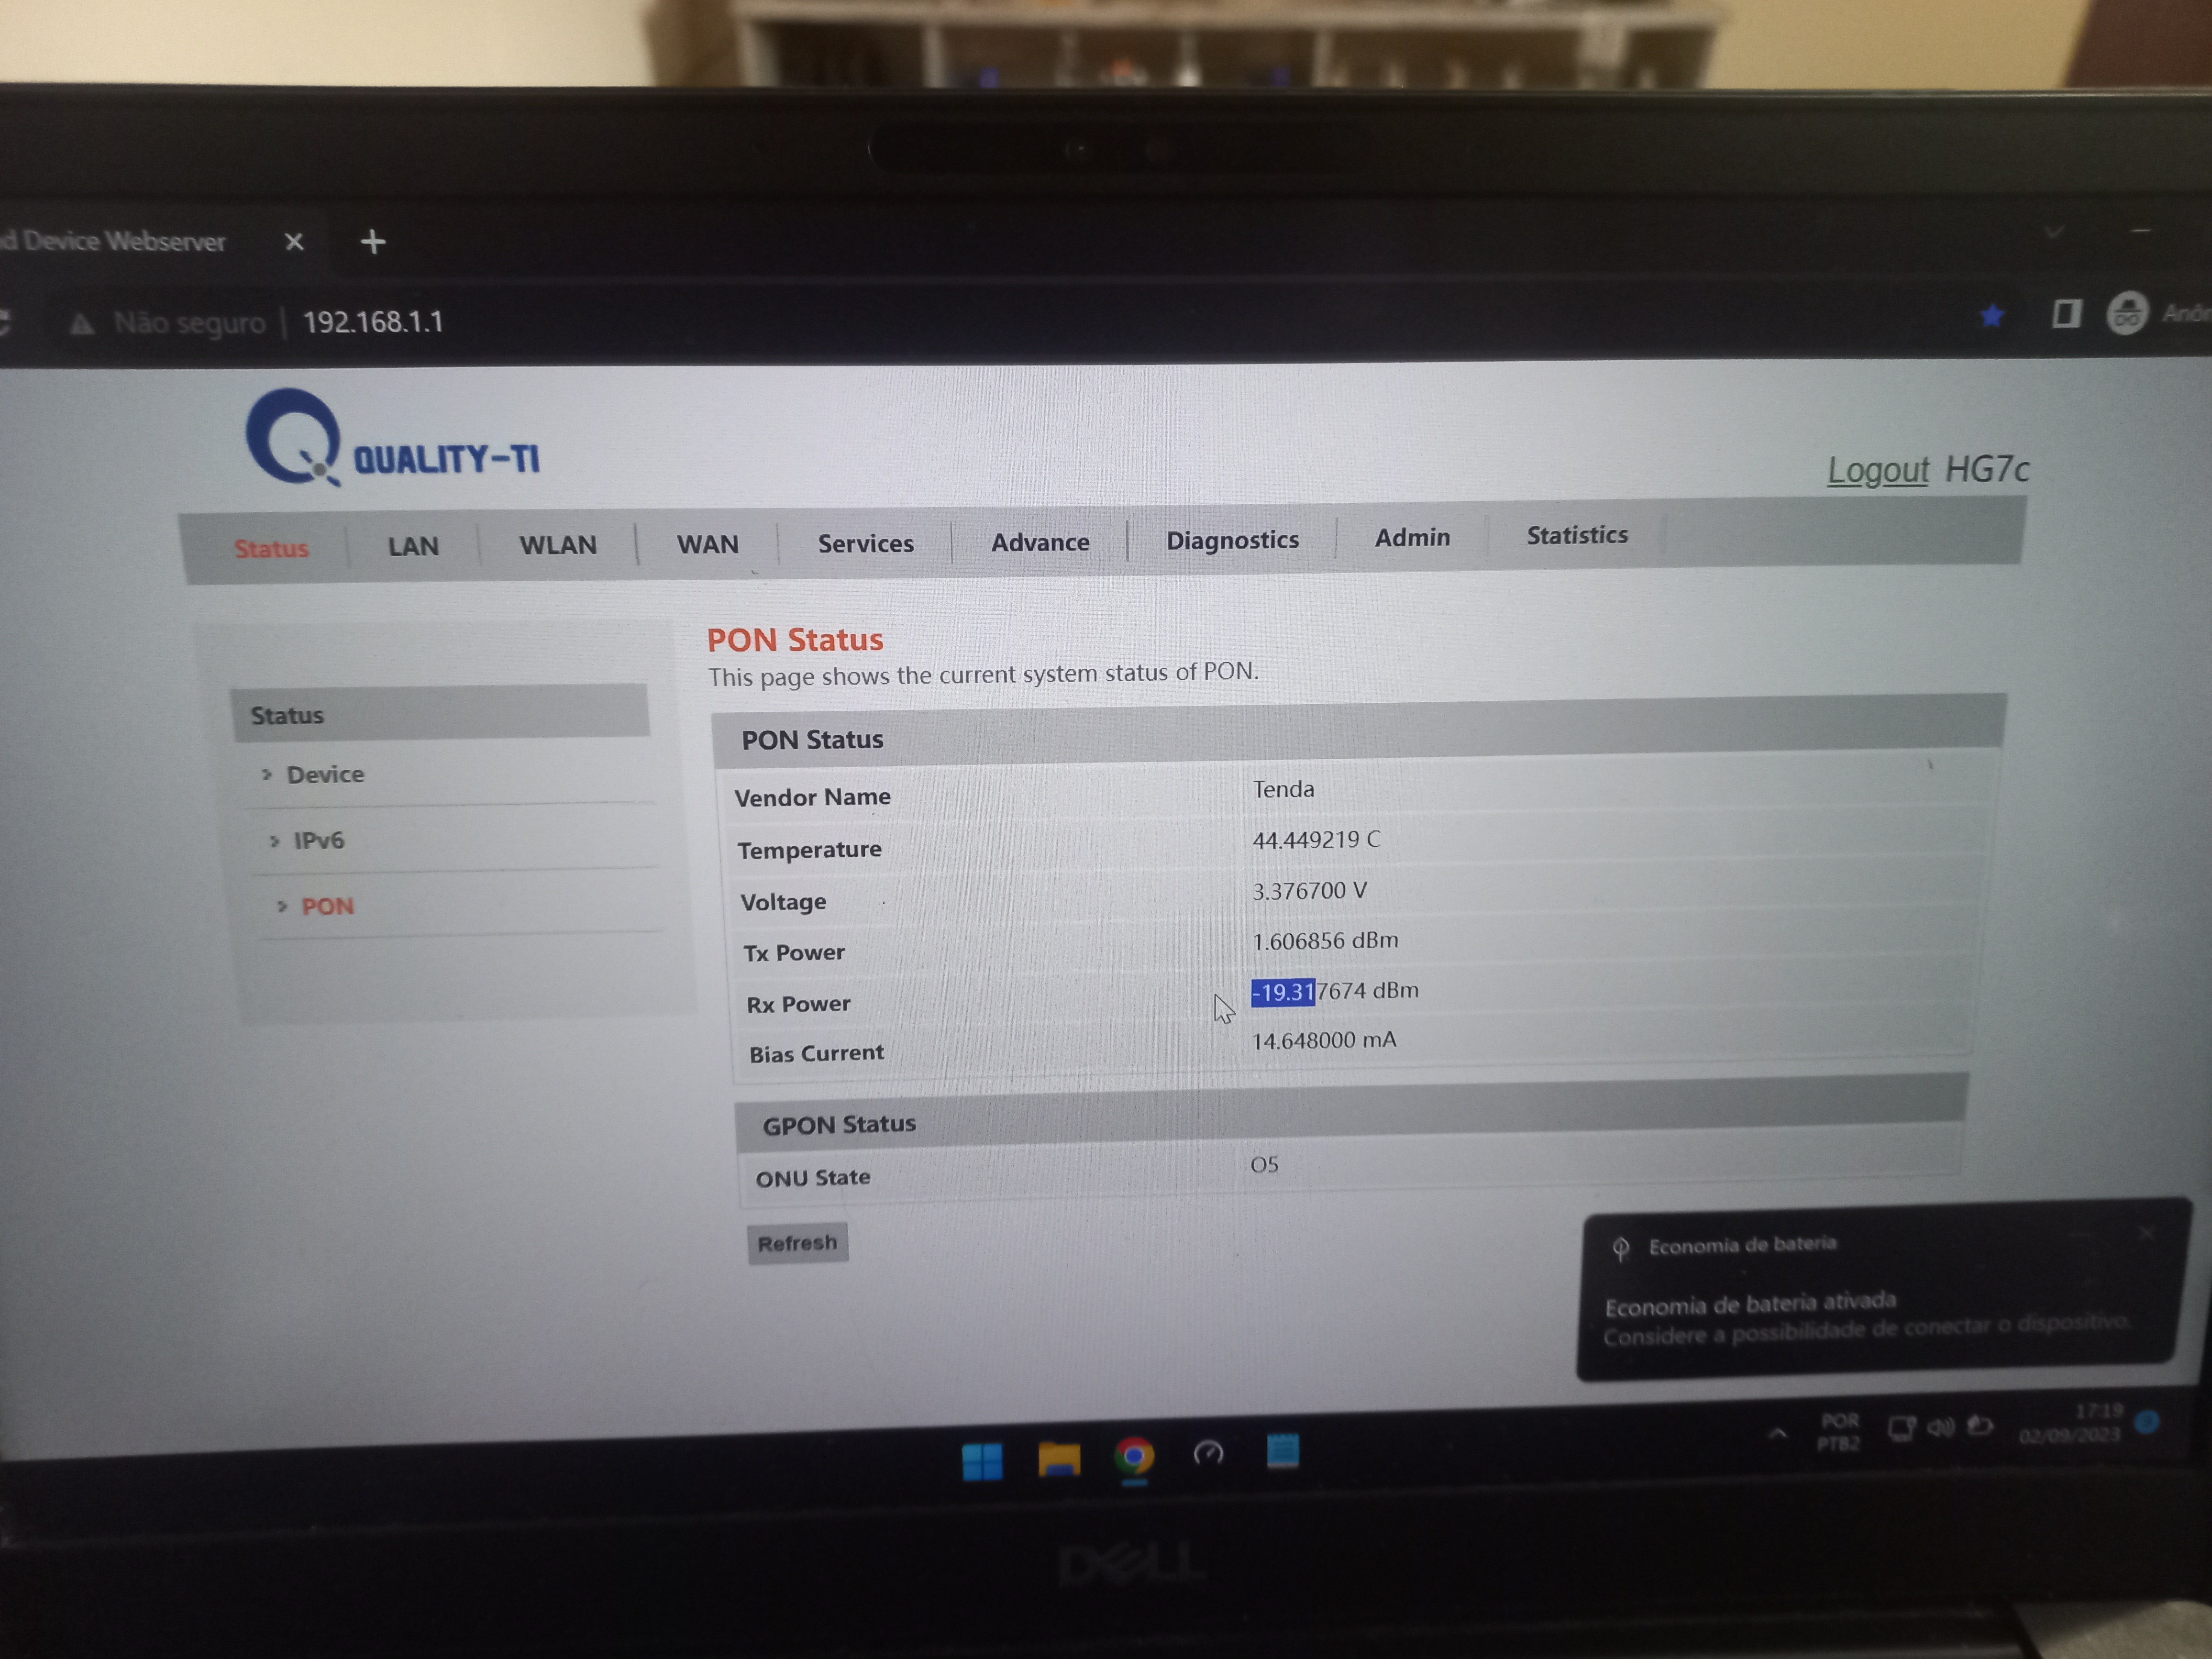Click the Refresh button
Screen dimensions: 2212x1659
tap(797, 1243)
